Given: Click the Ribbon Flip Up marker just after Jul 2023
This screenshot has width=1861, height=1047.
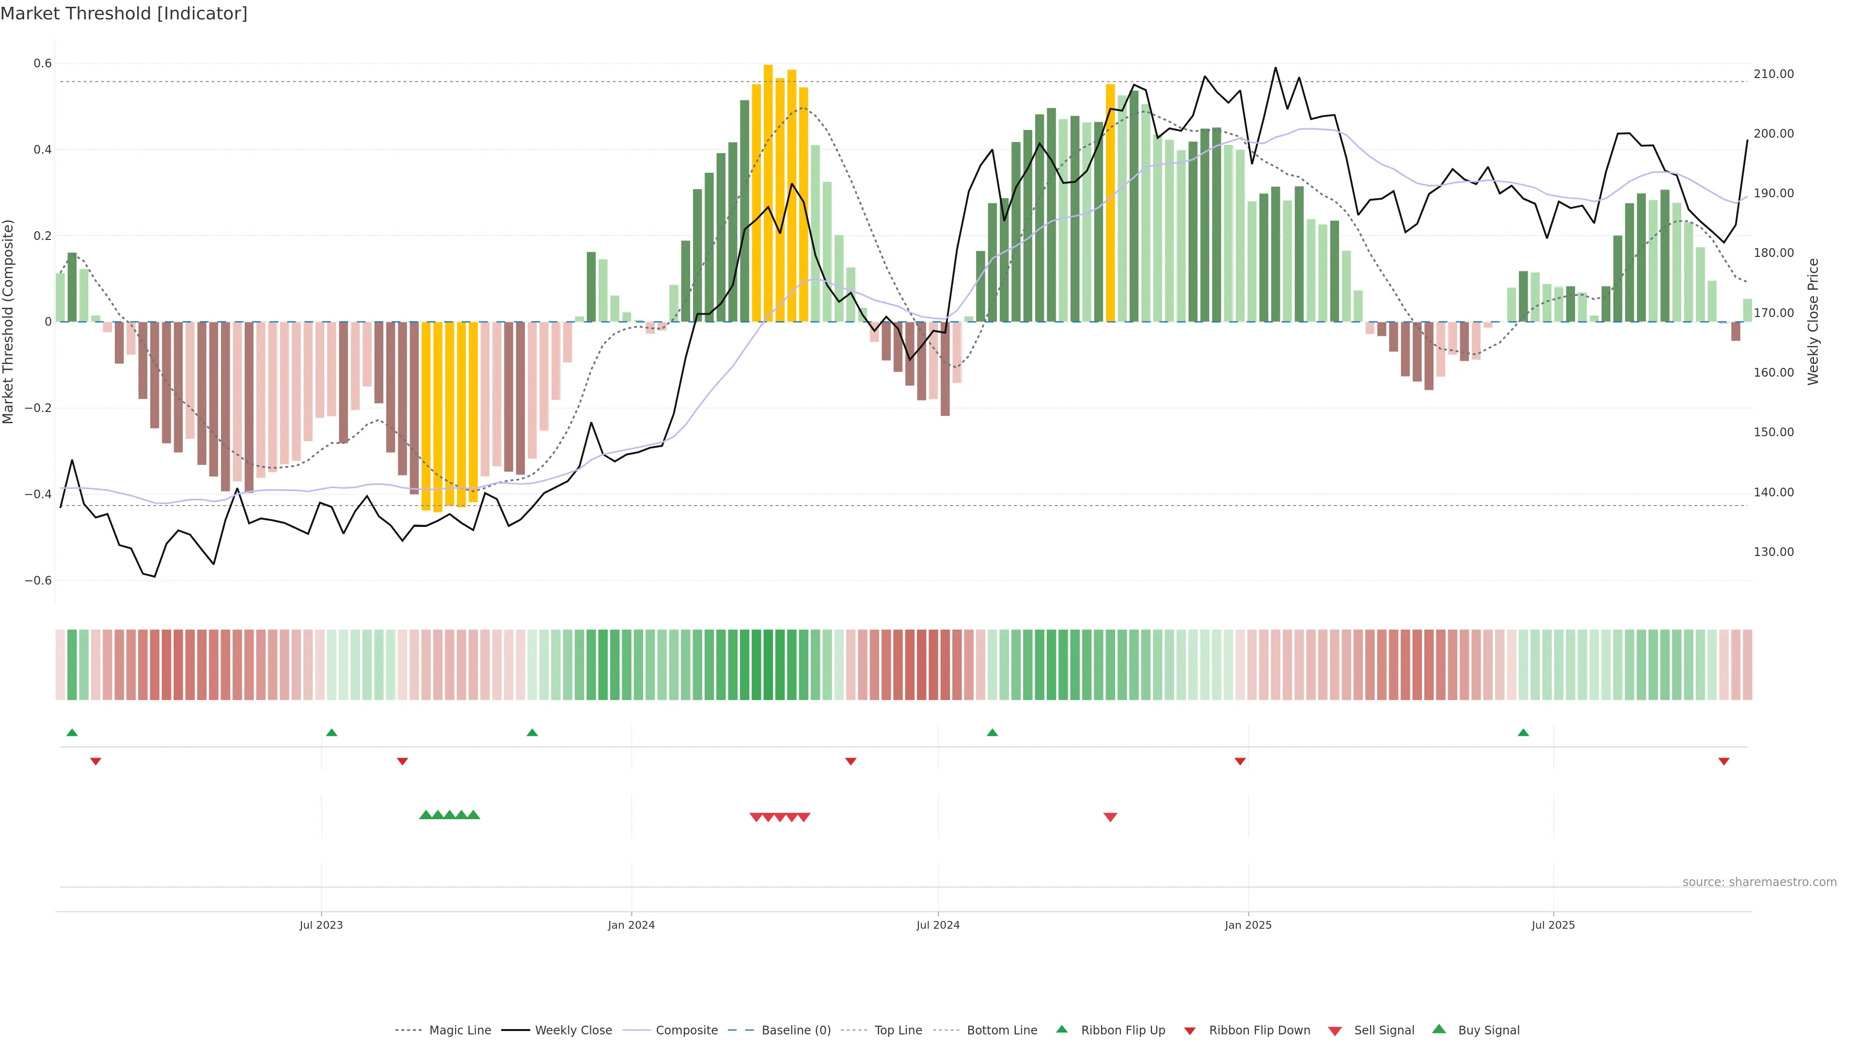Looking at the screenshot, I should (x=331, y=733).
